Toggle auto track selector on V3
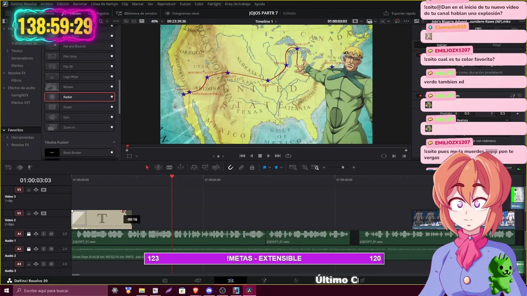 [36, 190]
